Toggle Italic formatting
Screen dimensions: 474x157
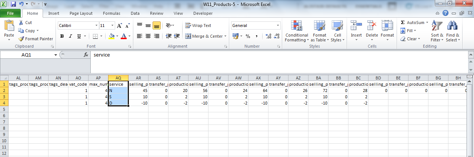point(70,36)
